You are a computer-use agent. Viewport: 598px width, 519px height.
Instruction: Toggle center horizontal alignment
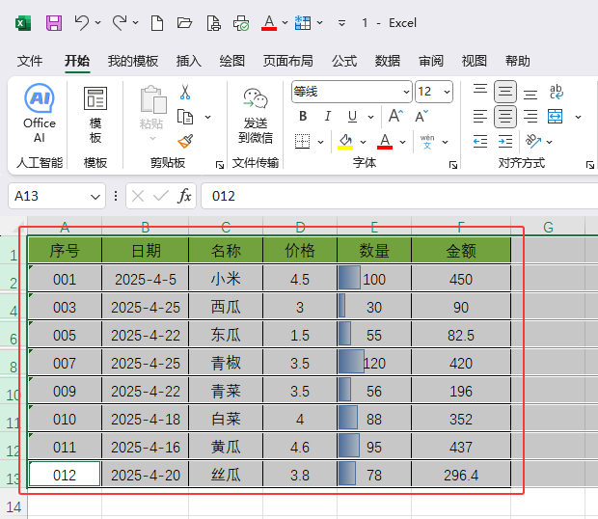click(x=505, y=117)
